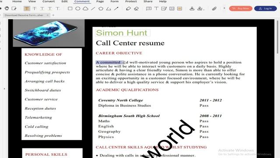The height and width of the screenshot is (158, 280).
Task: Click the 'CAREER OBJECTIVE' heading
Action: 119,53
